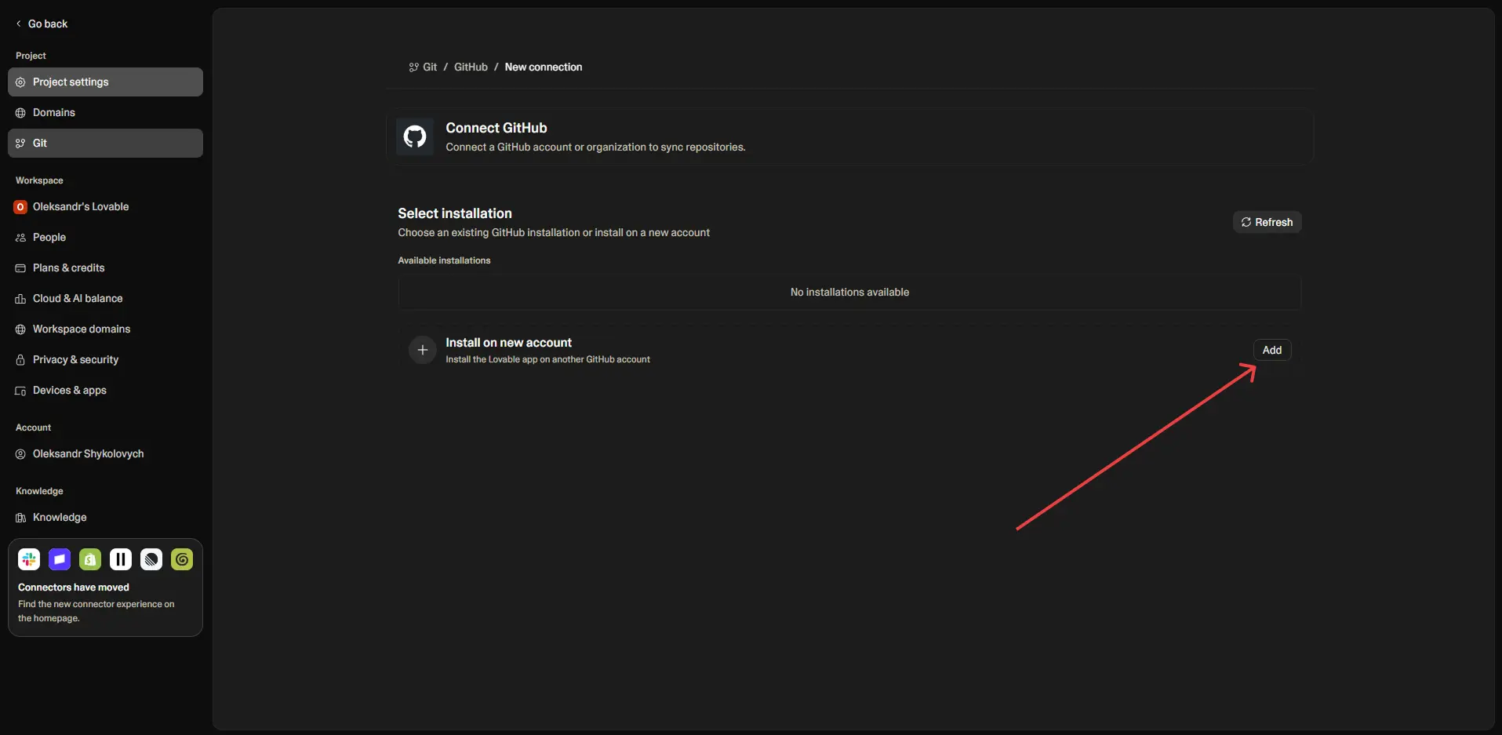The height and width of the screenshot is (735, 1502).
Task: Click the Workspace domains globe icon
Action: click(x=20, y=329)
